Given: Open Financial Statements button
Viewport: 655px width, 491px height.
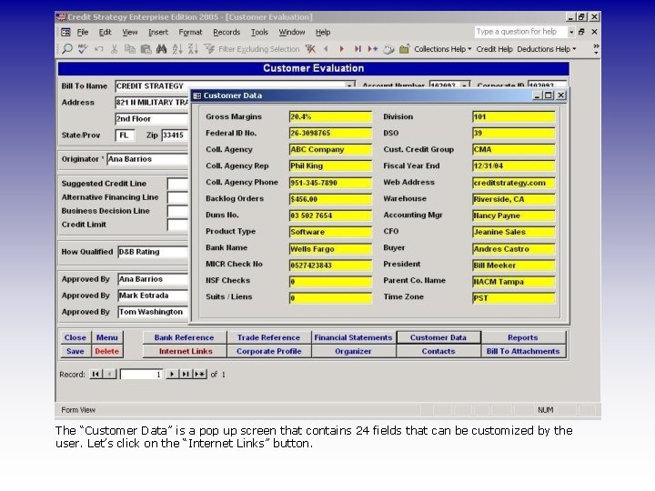Looking at the screenshot, I should [353, 337].
